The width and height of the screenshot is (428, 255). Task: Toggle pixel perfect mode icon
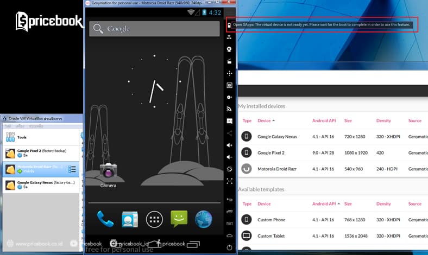(229, 181)
